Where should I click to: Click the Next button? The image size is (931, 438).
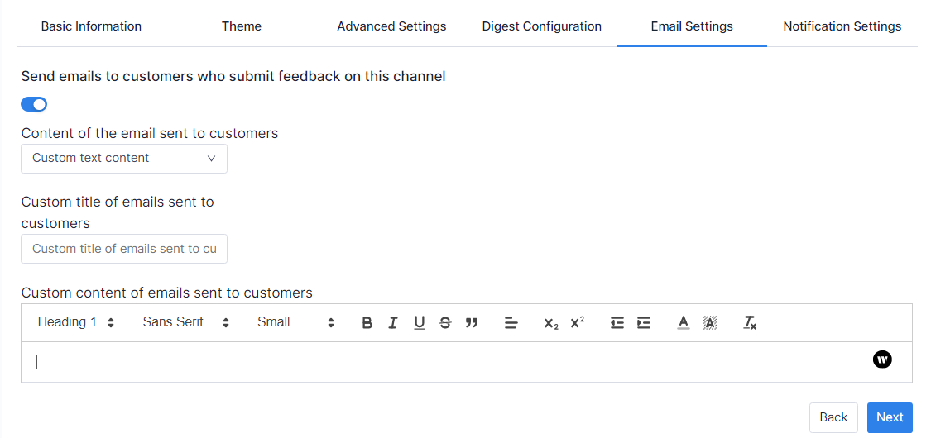point(890,417)
